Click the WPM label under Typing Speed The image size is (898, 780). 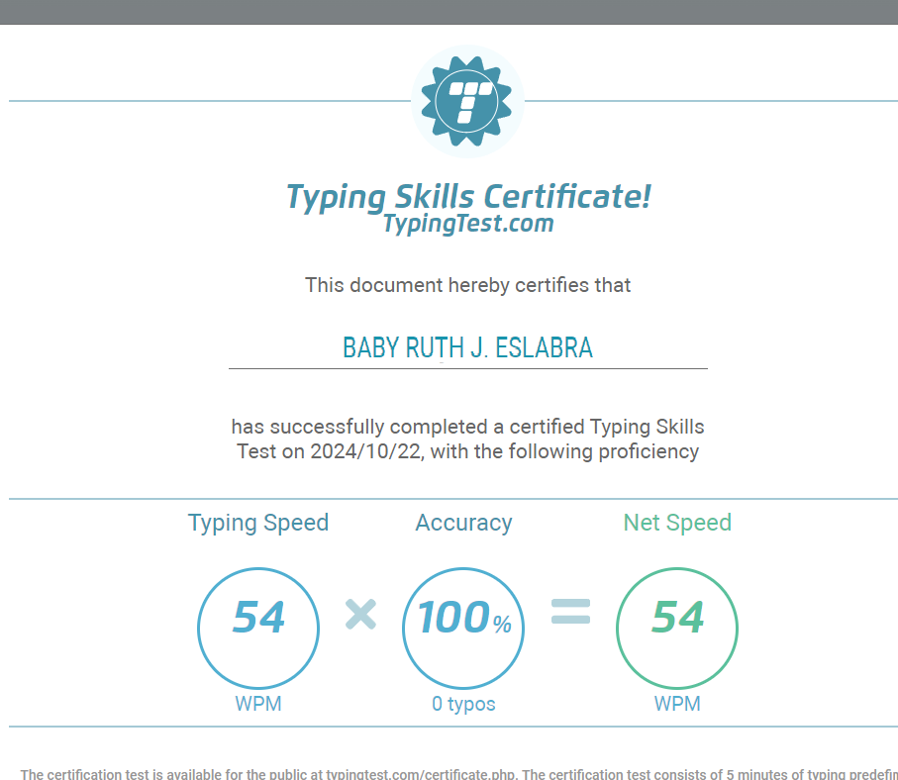(258, 704)
